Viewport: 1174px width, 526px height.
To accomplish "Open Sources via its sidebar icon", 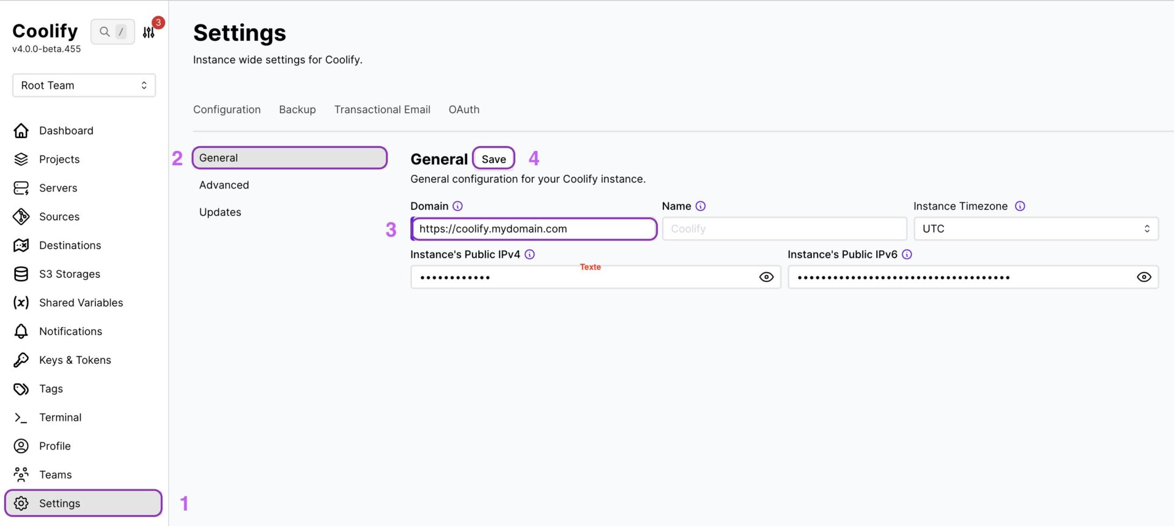I will click(21, 217).
